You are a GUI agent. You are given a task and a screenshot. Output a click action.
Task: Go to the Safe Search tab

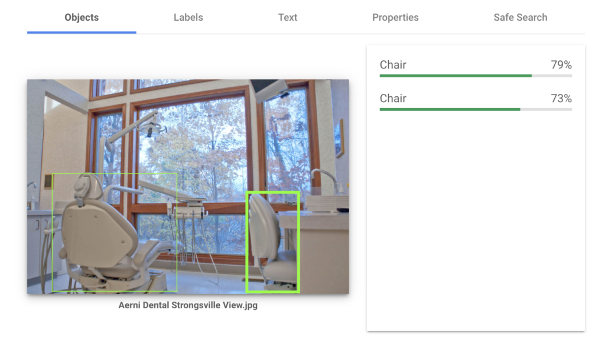point(520,18)
